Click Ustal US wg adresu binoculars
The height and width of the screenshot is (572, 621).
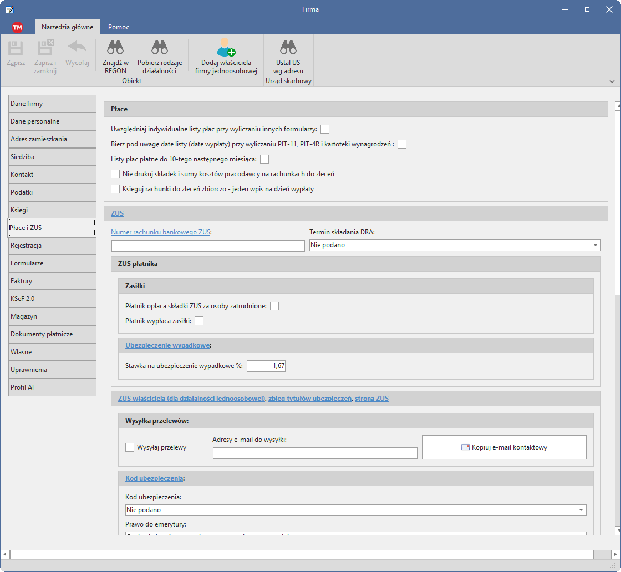[288, 48]
